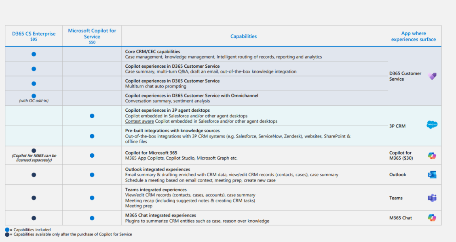Viewport: 456px width, 242px height.
Task: Click the Copilot icon beside M365 Chat
Action: click(432, 218)
